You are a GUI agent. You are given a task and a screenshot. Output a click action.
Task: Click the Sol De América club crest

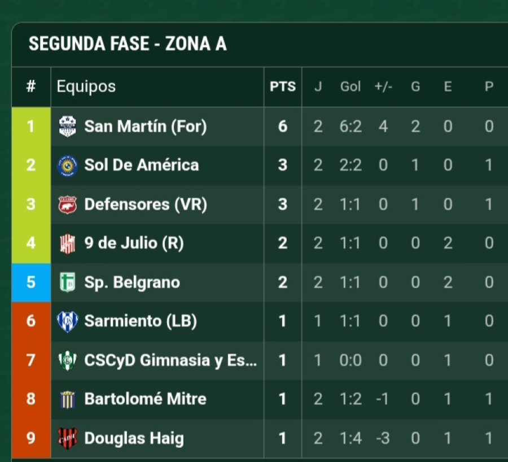pos(67,165)
